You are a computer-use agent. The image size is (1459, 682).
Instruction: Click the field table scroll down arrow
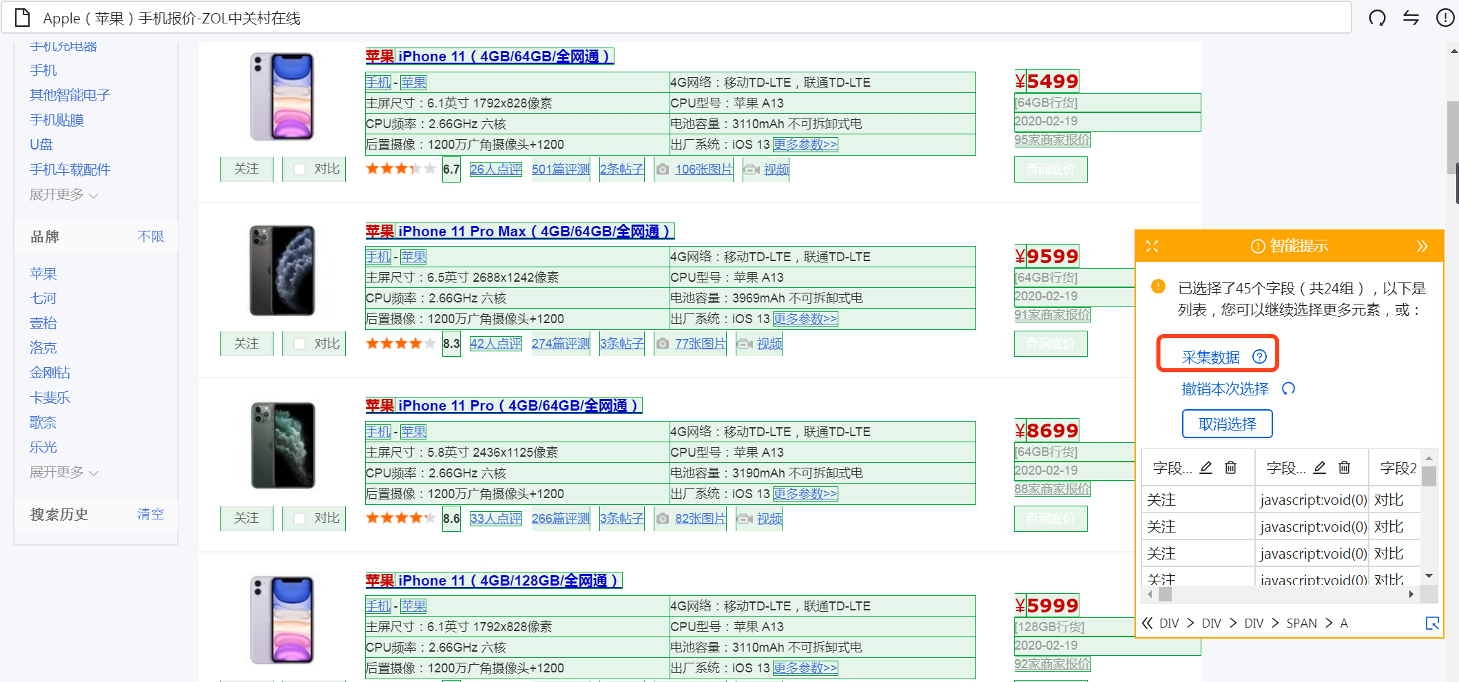click(1429, 576)
